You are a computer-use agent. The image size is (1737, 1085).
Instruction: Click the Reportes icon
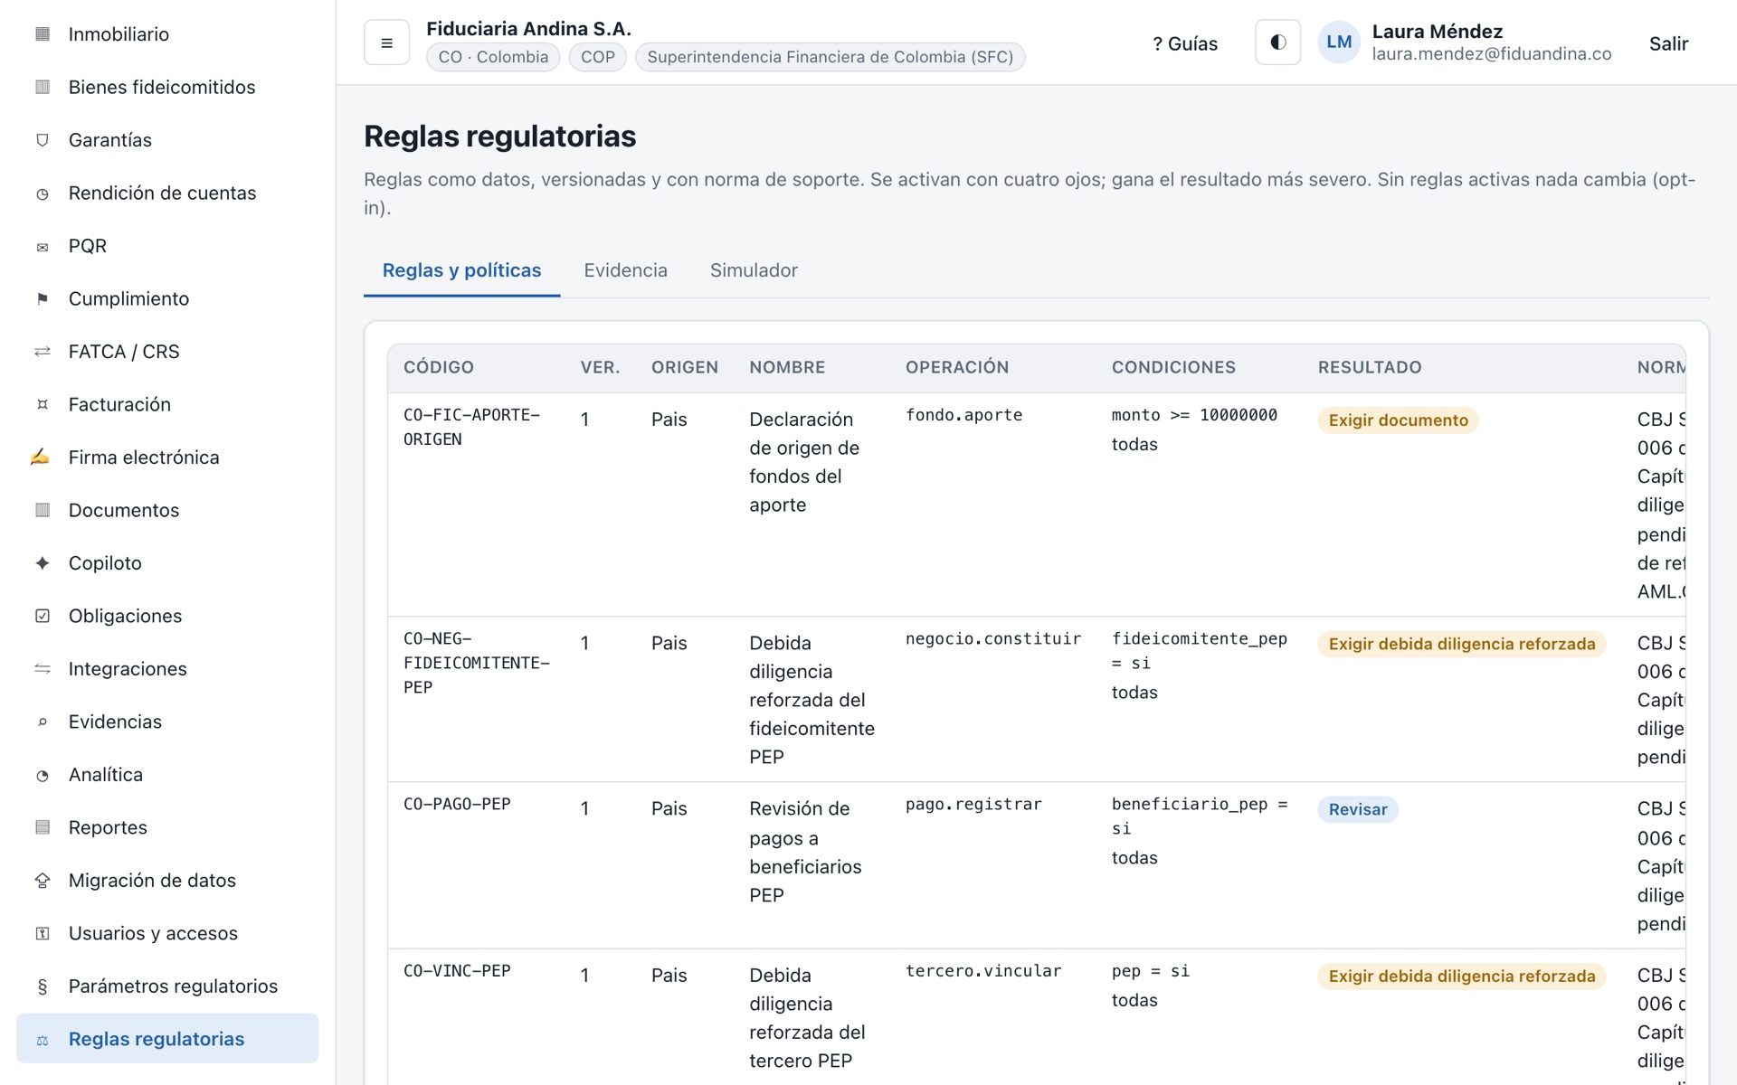43,827
